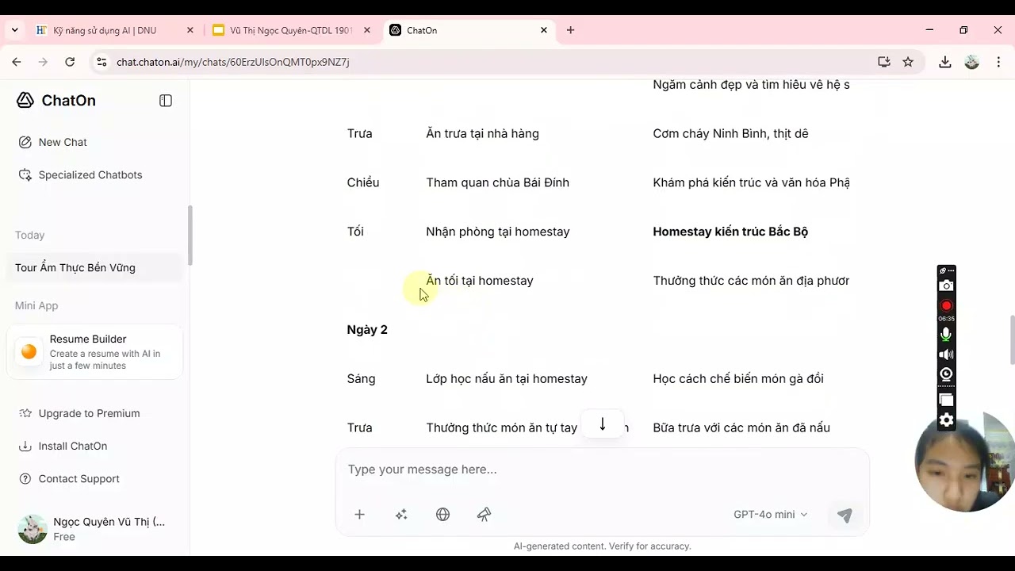Click the scroll to bottom arrow button
This screenshot has height=571, width=1015.
[603, 424]
